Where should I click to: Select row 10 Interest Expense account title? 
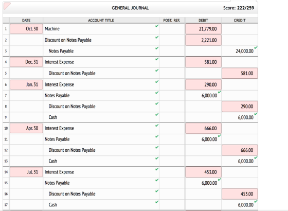(x=59, y=128)
